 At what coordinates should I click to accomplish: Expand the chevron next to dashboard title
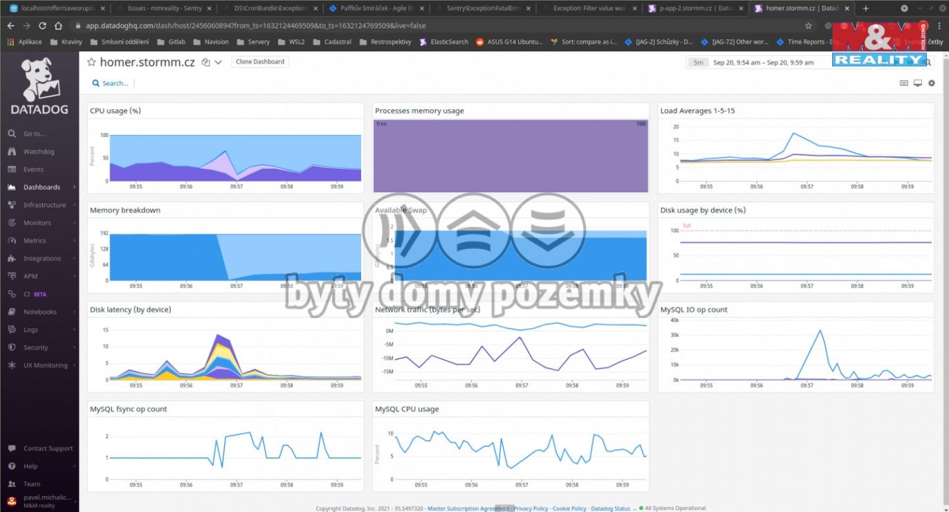pos(218,62)
